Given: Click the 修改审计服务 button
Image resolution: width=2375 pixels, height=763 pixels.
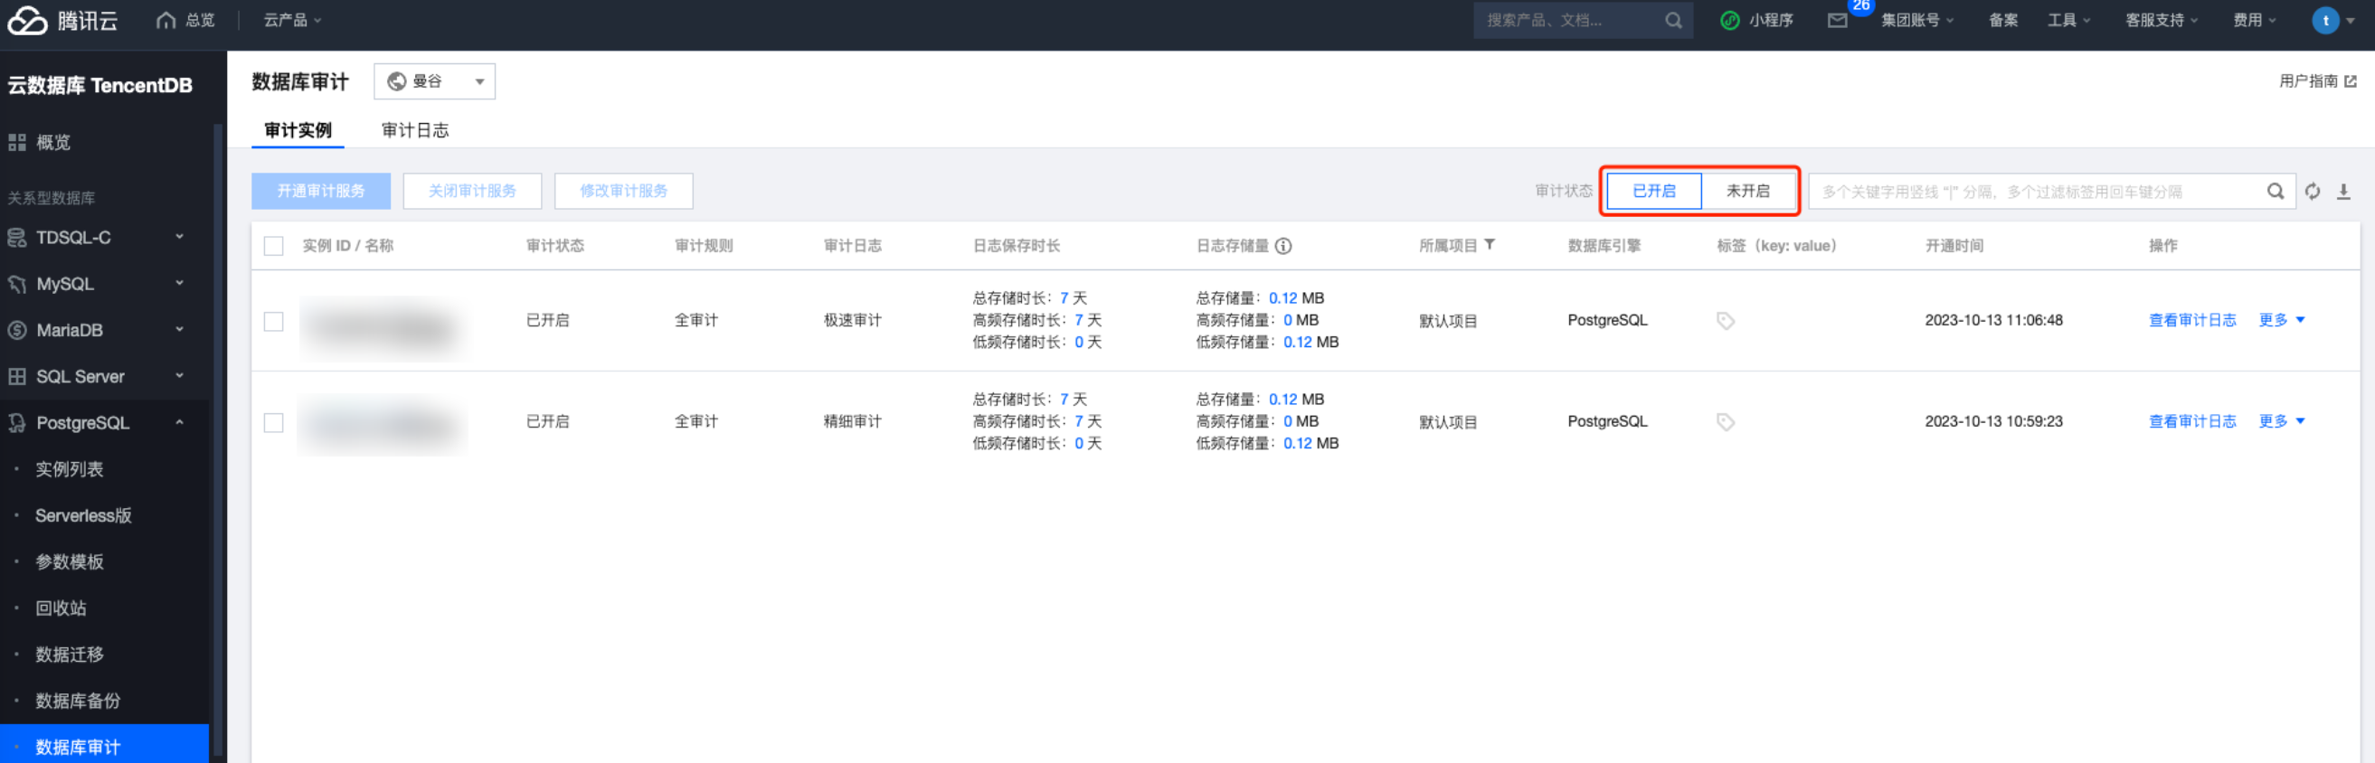Looking at the screenshot, I should 623,191.
